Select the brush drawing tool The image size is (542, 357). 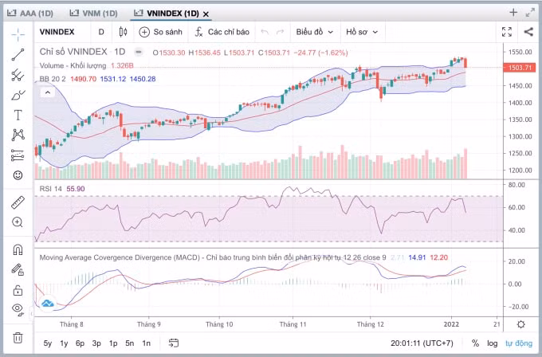[x=18, y=95]
